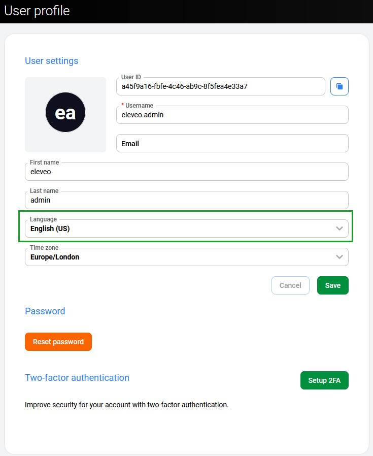This screenshot has width=373, height=456.
Task: Click the copy User ID icon
Action: (340, 86)
